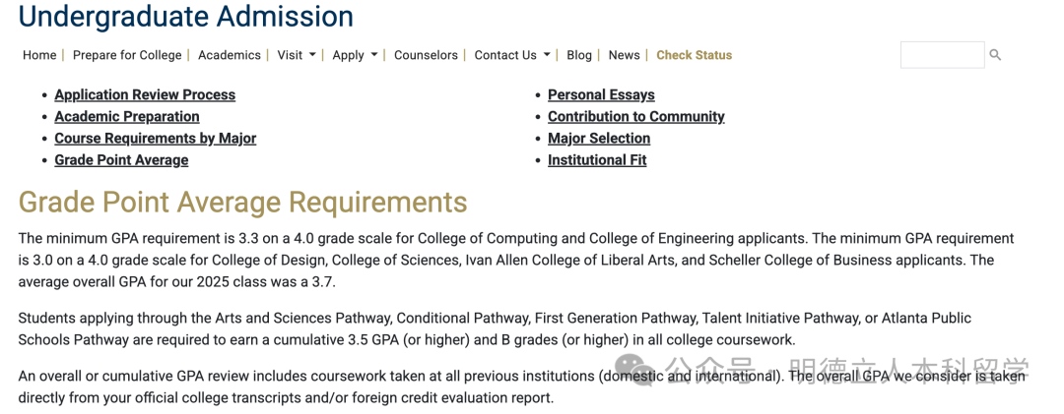
Task: Click the Check Status link
Action: pos(695,55)
